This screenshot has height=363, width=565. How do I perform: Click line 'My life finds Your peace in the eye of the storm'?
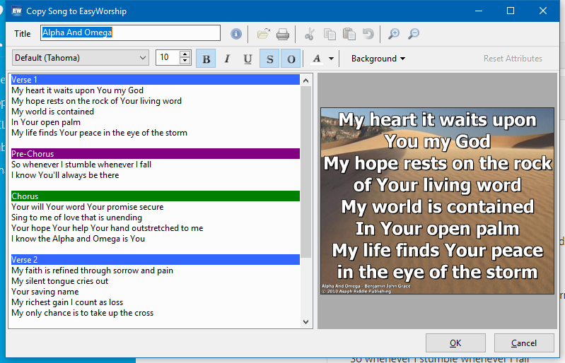tap(100, 133)
